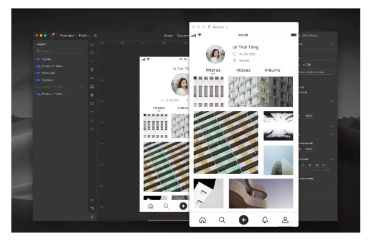Screen dimensions: 370x244
Task: Click the shadow blur value 50
Action: (x=317, y=165)
